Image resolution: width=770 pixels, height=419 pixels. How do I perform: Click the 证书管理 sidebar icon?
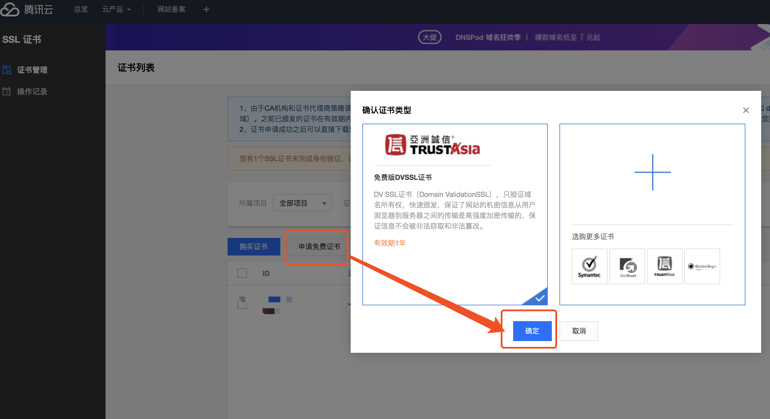(x=6, y=70)
